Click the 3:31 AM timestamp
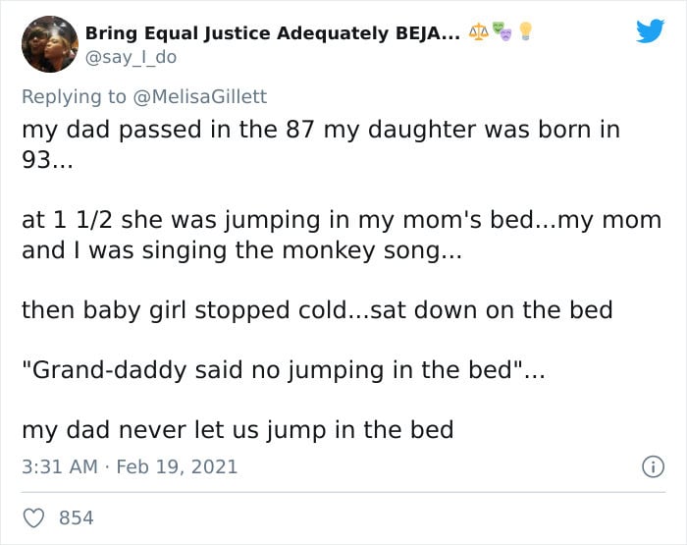 pyautogui.click(x=59, y=466)
